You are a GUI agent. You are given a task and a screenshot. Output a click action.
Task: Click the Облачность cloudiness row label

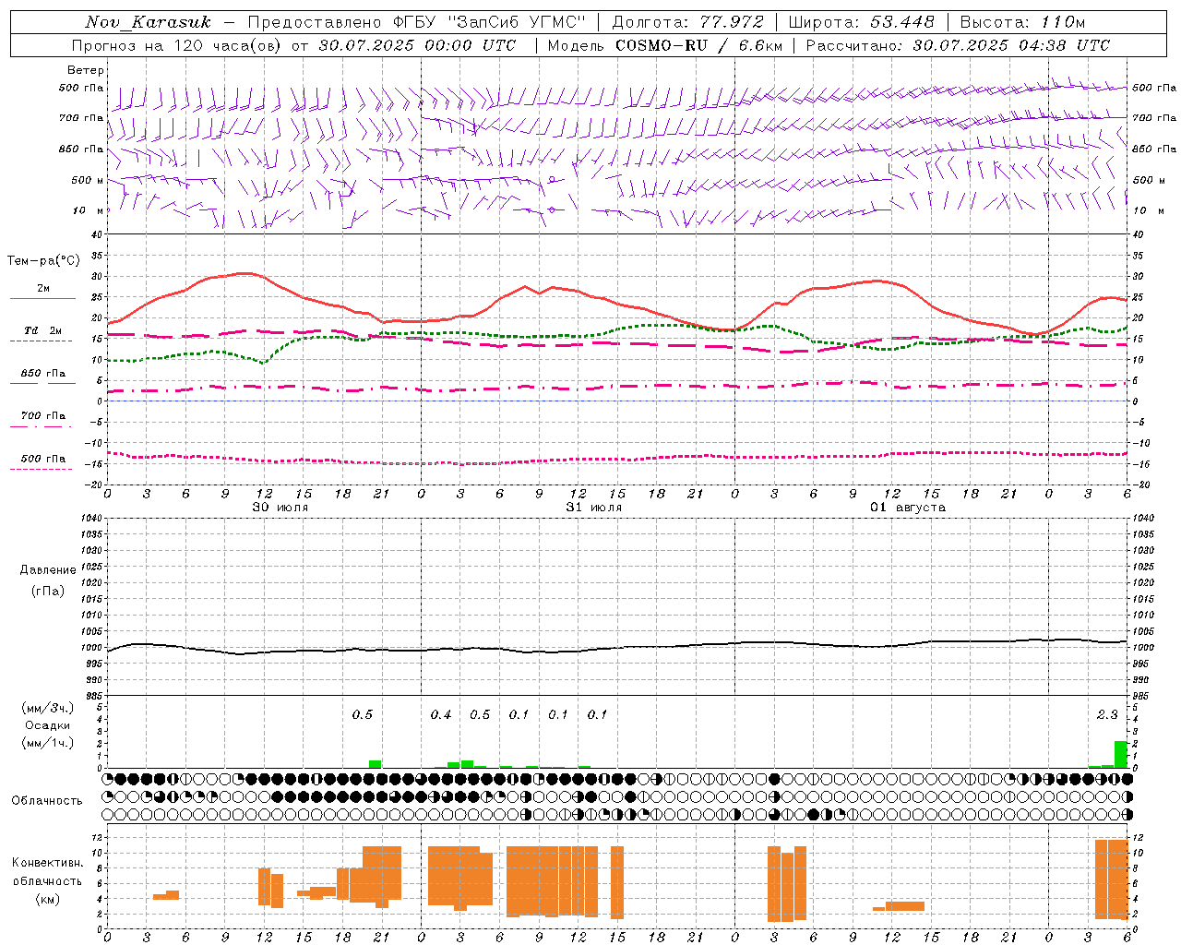click(x=47, y=800)
